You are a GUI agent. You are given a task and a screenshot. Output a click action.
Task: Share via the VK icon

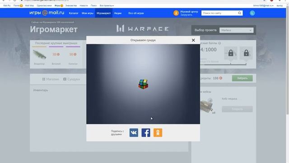click(134, 133)
